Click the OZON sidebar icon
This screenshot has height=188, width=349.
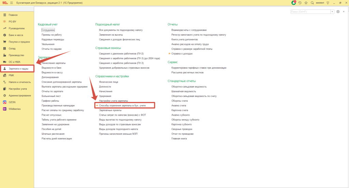coord(4,102)
